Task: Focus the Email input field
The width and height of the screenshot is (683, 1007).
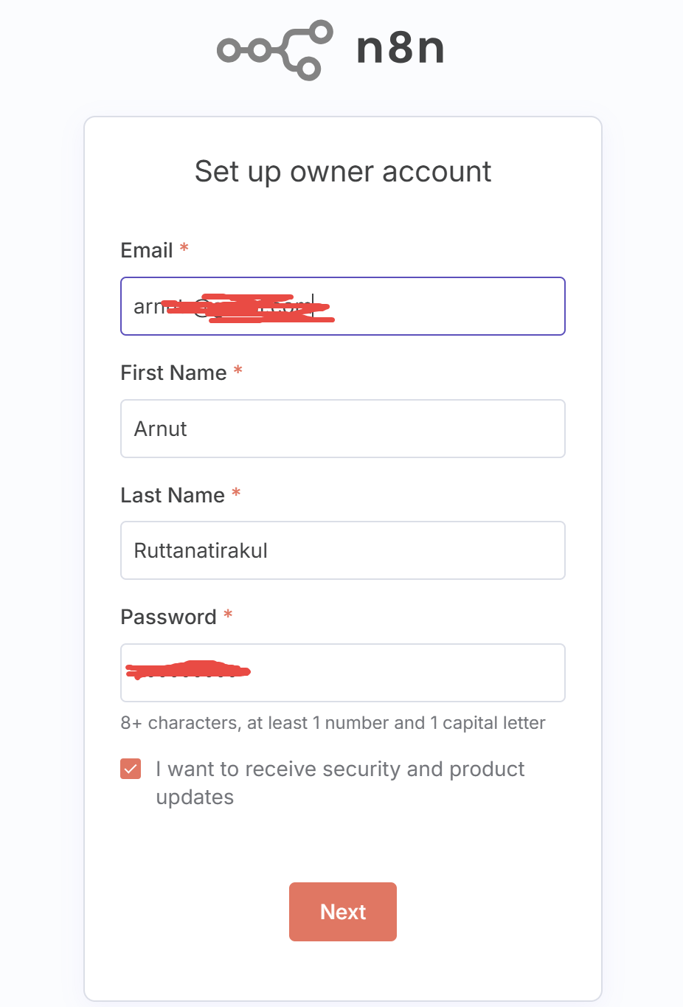Action: [443, 306]
